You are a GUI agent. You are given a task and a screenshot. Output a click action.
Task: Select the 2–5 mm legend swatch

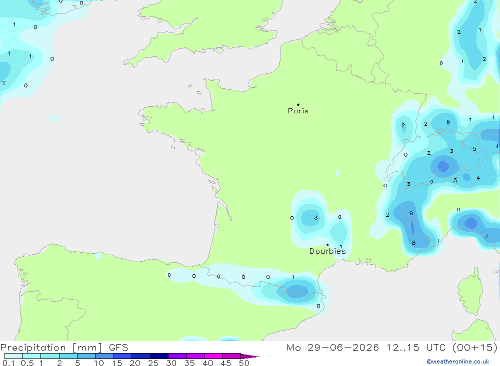68,356
